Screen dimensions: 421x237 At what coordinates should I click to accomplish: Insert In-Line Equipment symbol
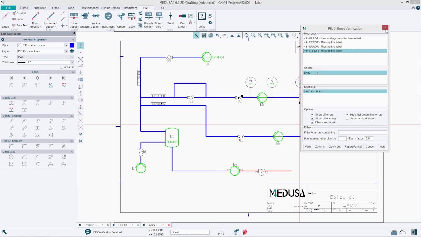pyautogui.click(x=96, y=19)
